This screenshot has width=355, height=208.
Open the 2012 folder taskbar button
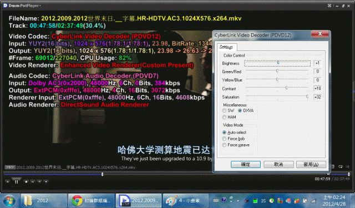pyautogui.click(x=44, y=200)
